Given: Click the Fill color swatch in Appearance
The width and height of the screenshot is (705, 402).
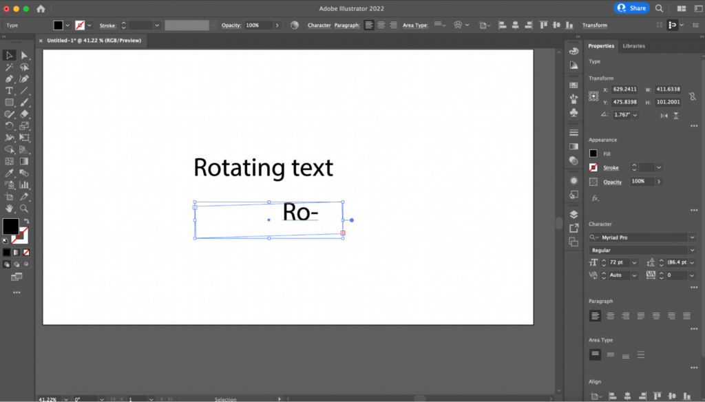Looking at the screenshot, I should (593, 154).
